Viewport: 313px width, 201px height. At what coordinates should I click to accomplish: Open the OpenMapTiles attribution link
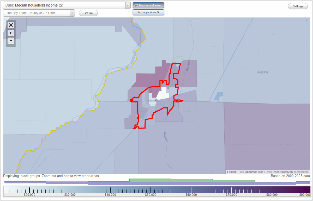pyautogui.click(x=254, y=172)
